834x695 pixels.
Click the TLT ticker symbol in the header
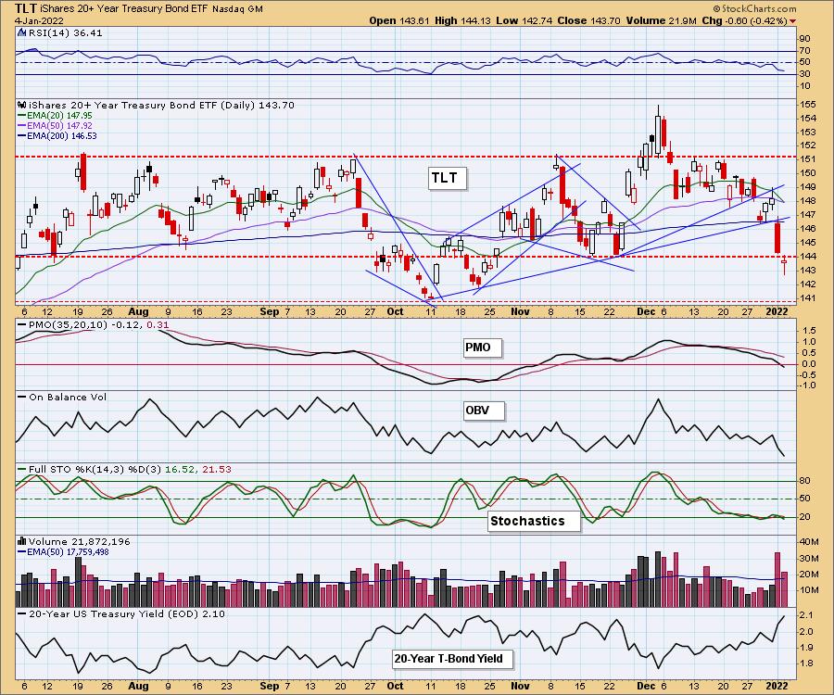click(x=26, y=8)
